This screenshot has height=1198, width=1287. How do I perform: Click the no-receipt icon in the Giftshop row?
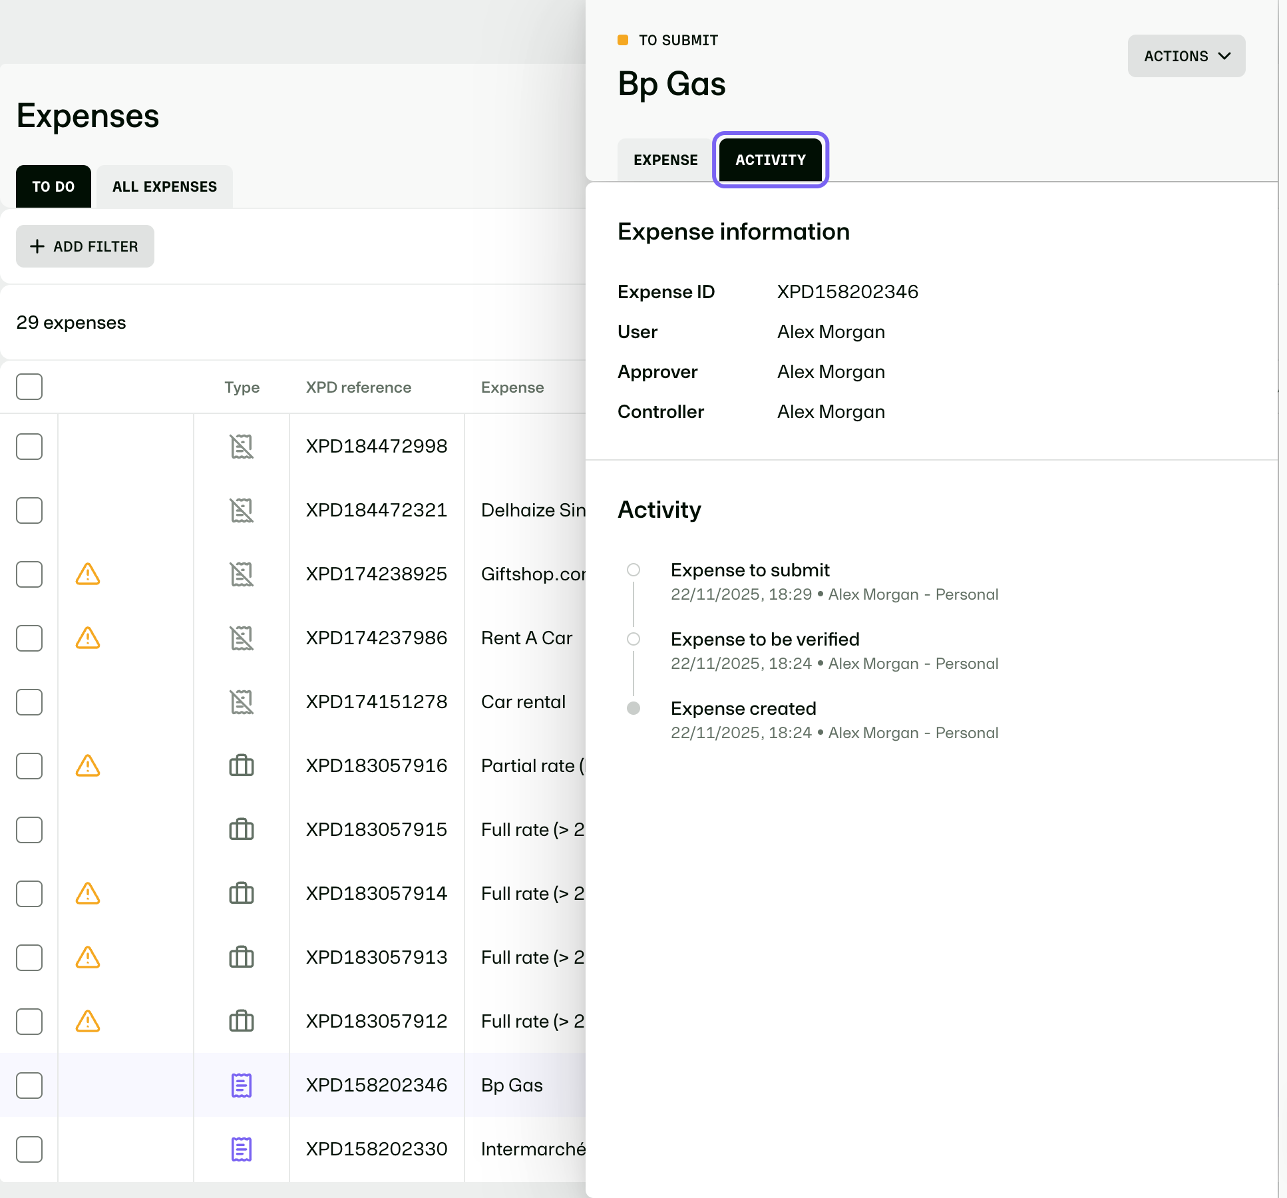tap(242, 574)
